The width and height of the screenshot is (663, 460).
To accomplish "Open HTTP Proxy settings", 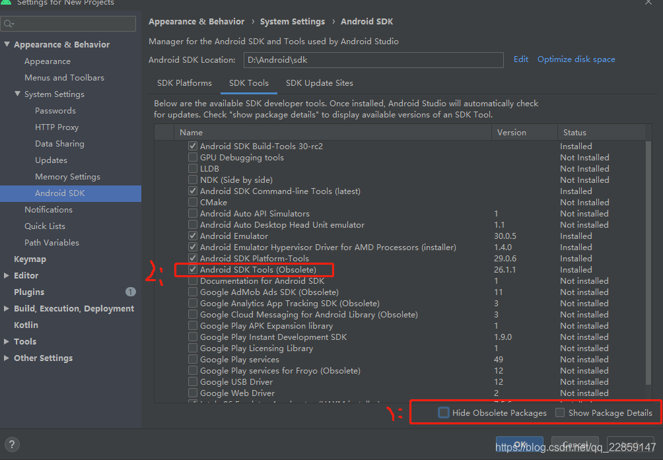I will [x=57, y=127].
